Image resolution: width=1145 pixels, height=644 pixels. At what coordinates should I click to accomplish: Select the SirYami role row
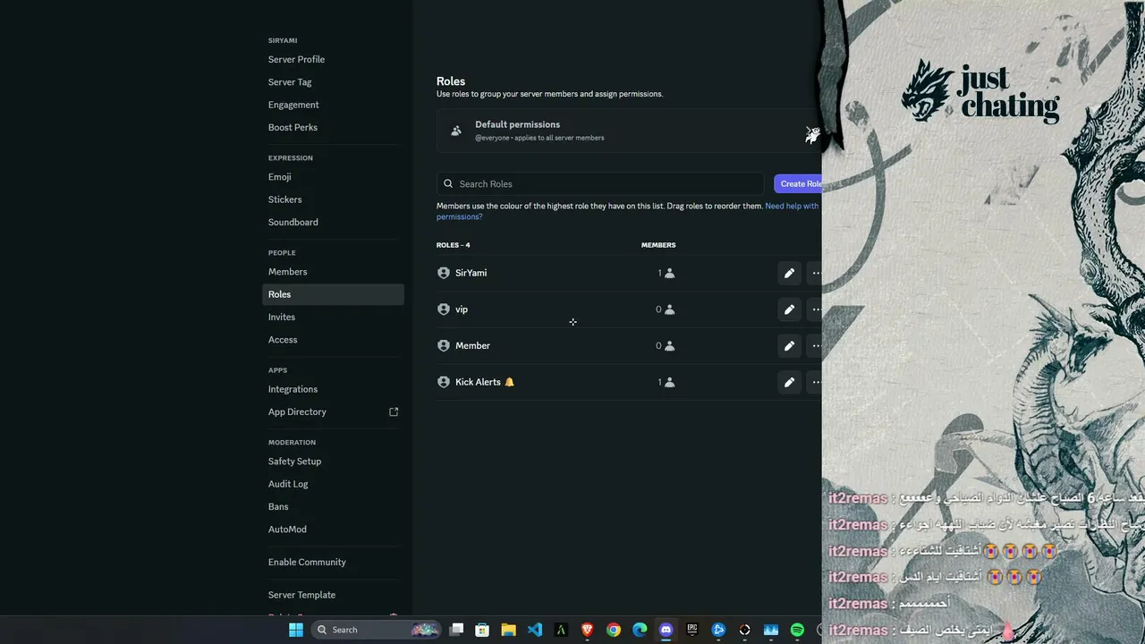pos(629,273)
